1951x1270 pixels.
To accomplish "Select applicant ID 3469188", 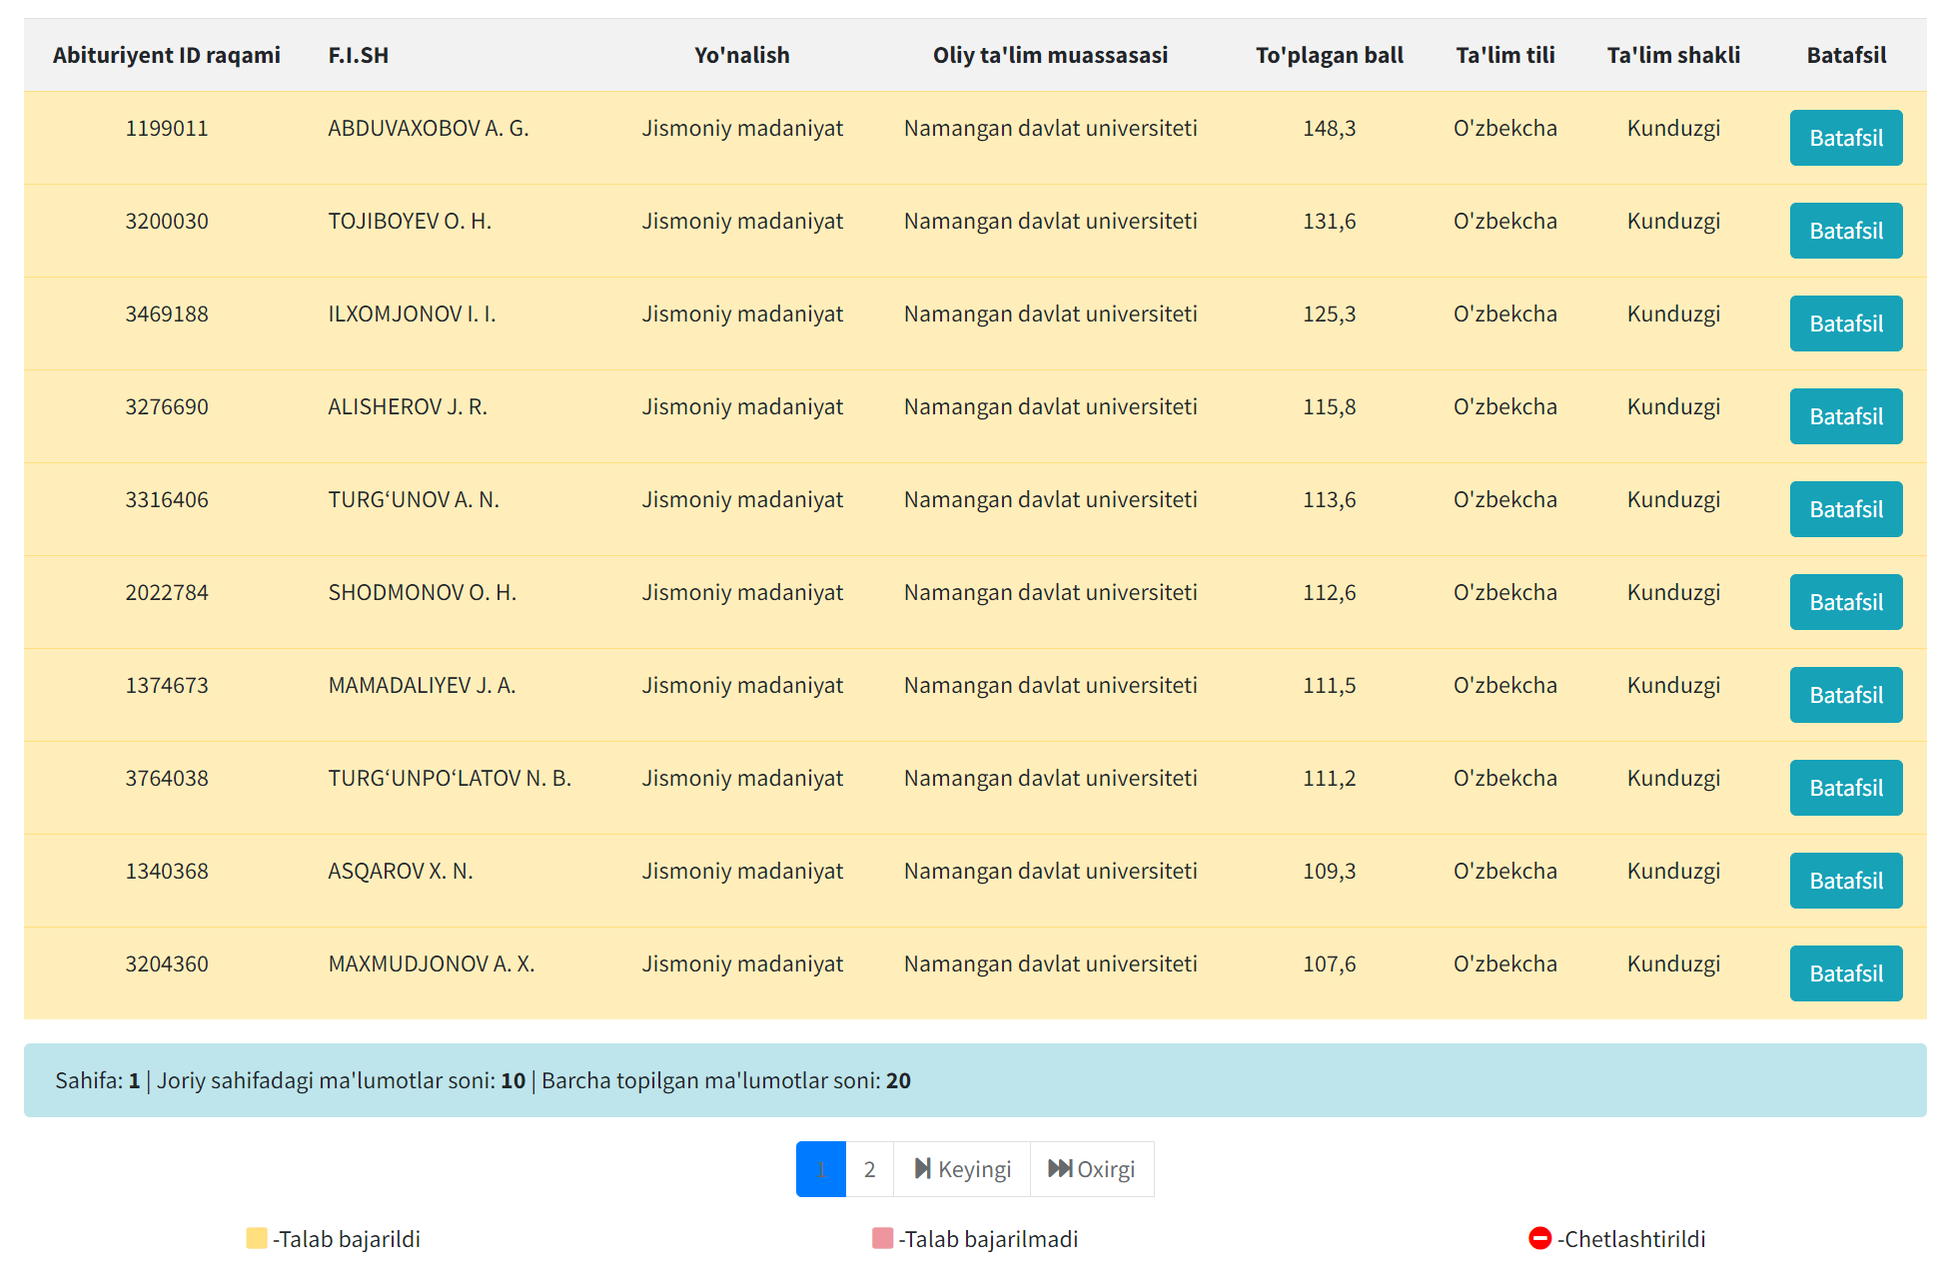I will pyautogui.click(x=167, y=314).
